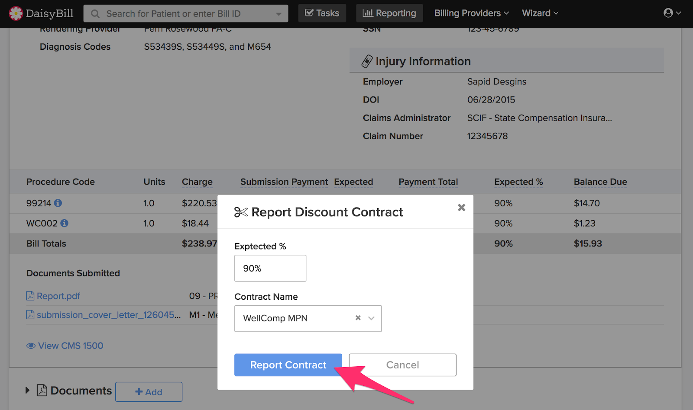Open the Tasks page
This screenshot has width=693, height=410.
tap(322, 13)
